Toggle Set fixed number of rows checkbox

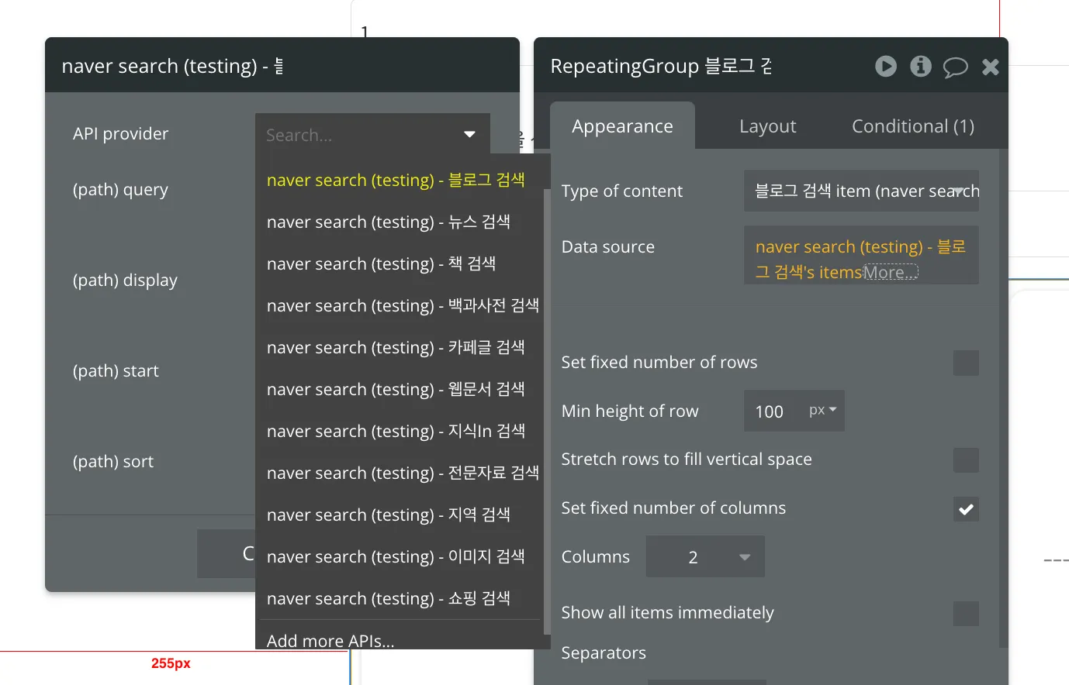click(966, 363)
